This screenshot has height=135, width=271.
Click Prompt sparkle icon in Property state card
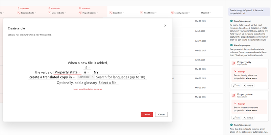point(235,104)
